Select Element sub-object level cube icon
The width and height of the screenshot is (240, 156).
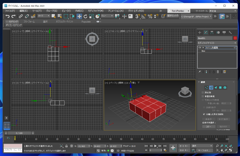(x=225, y=88)
